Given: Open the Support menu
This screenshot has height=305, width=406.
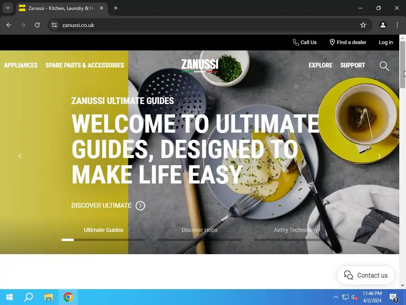Looking at the screenshot, I should click(352, 65).
